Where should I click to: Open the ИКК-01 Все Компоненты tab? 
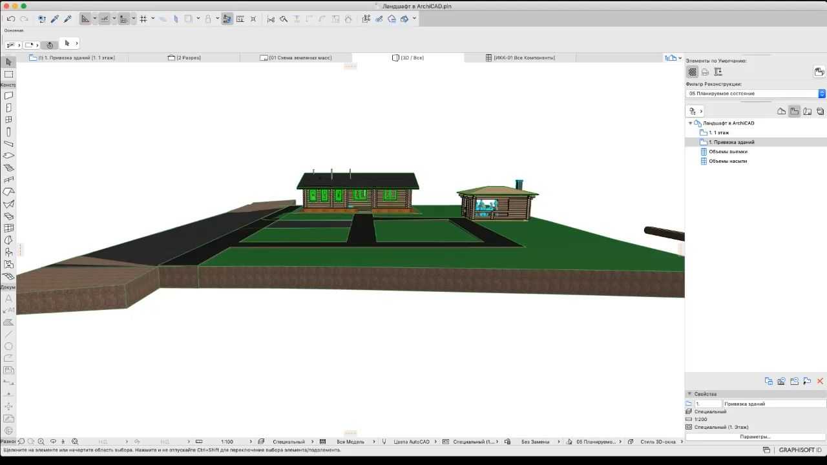(x=520, y=57)
